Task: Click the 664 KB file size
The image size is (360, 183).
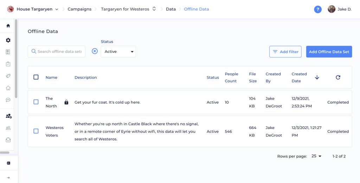Action: coord(253,131)
